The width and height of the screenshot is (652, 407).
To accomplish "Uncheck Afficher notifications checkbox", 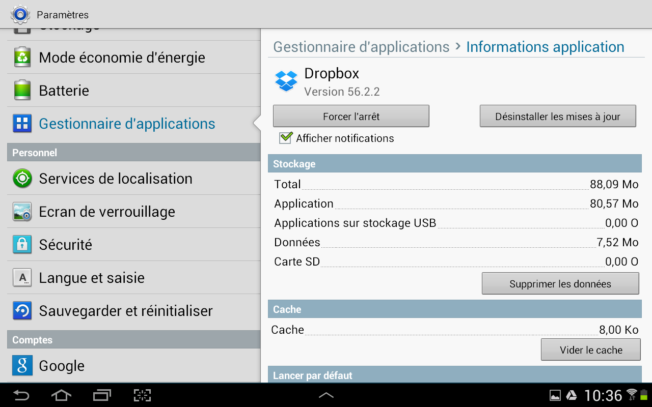I will tap(285, 138).
